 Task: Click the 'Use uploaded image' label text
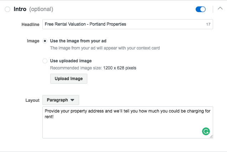(71, 61)
